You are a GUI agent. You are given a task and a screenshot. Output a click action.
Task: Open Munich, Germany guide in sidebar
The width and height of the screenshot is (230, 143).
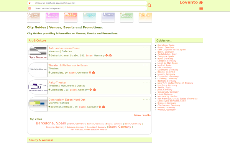(166, 74)
